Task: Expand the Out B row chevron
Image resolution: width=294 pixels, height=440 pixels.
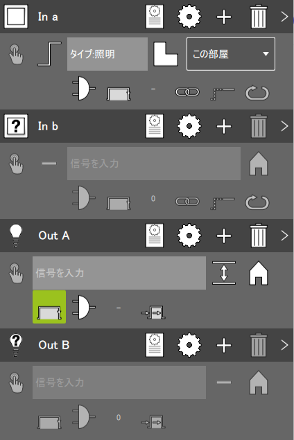Action: (284, 345)
